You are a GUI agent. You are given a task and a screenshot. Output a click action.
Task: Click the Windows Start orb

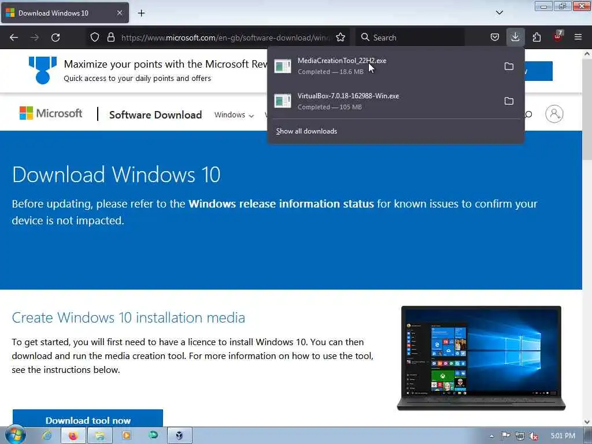(x=14, y=435)
